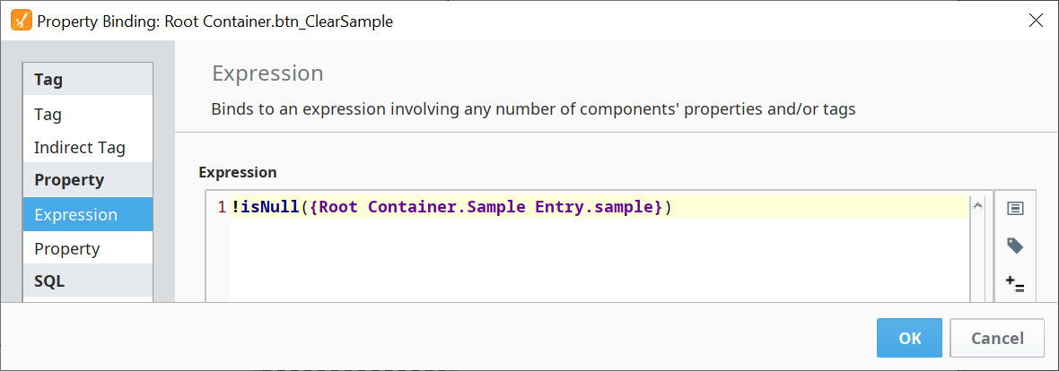Screen dimensions: 1059x371
Task: Choose the Indirect Tag binding type
Action: click(x=80, y=147)
